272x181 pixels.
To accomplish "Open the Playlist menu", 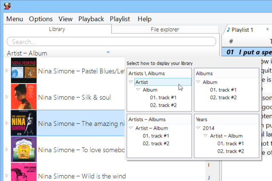I will 120,19.
